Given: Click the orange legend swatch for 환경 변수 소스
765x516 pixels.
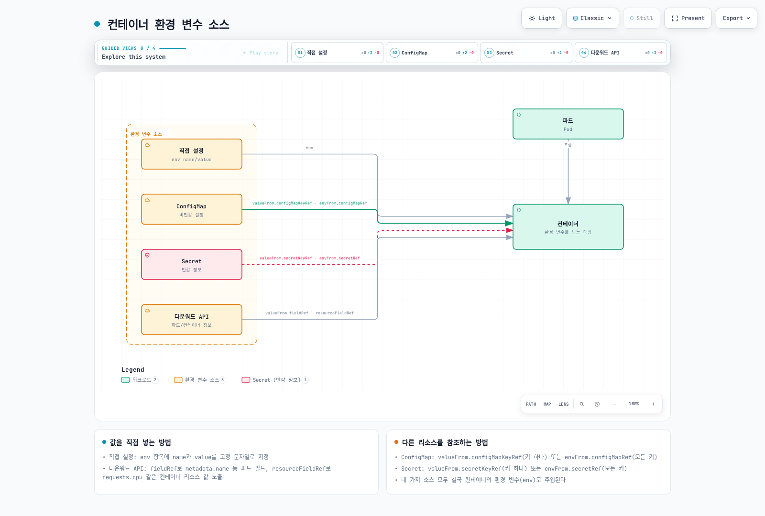Looking at the screenshot, I should (x=178, y=380).
